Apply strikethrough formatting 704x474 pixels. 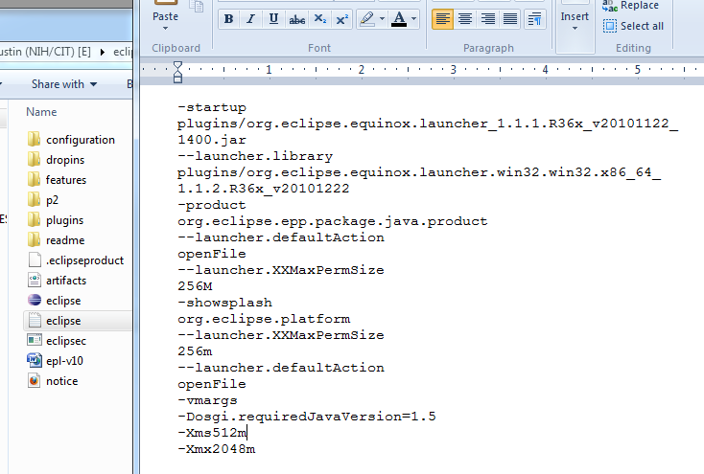(297, 19)
